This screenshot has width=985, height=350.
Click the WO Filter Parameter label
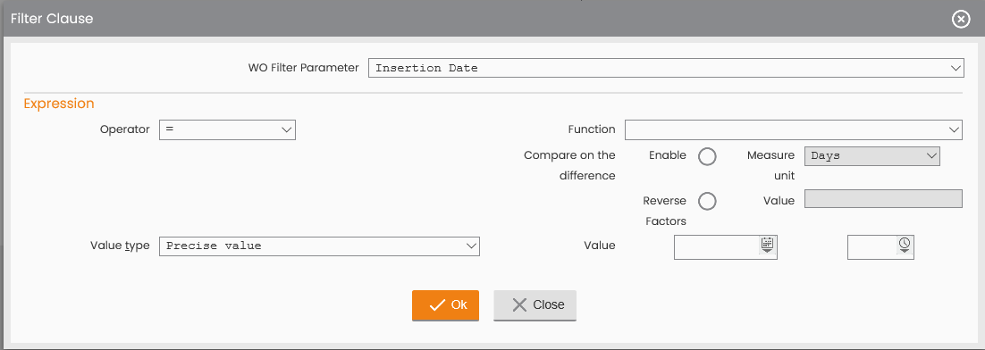303,67
